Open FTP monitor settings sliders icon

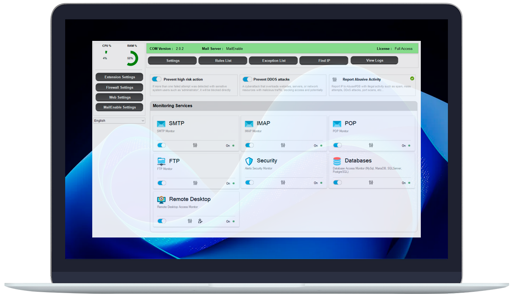(196, 183)
